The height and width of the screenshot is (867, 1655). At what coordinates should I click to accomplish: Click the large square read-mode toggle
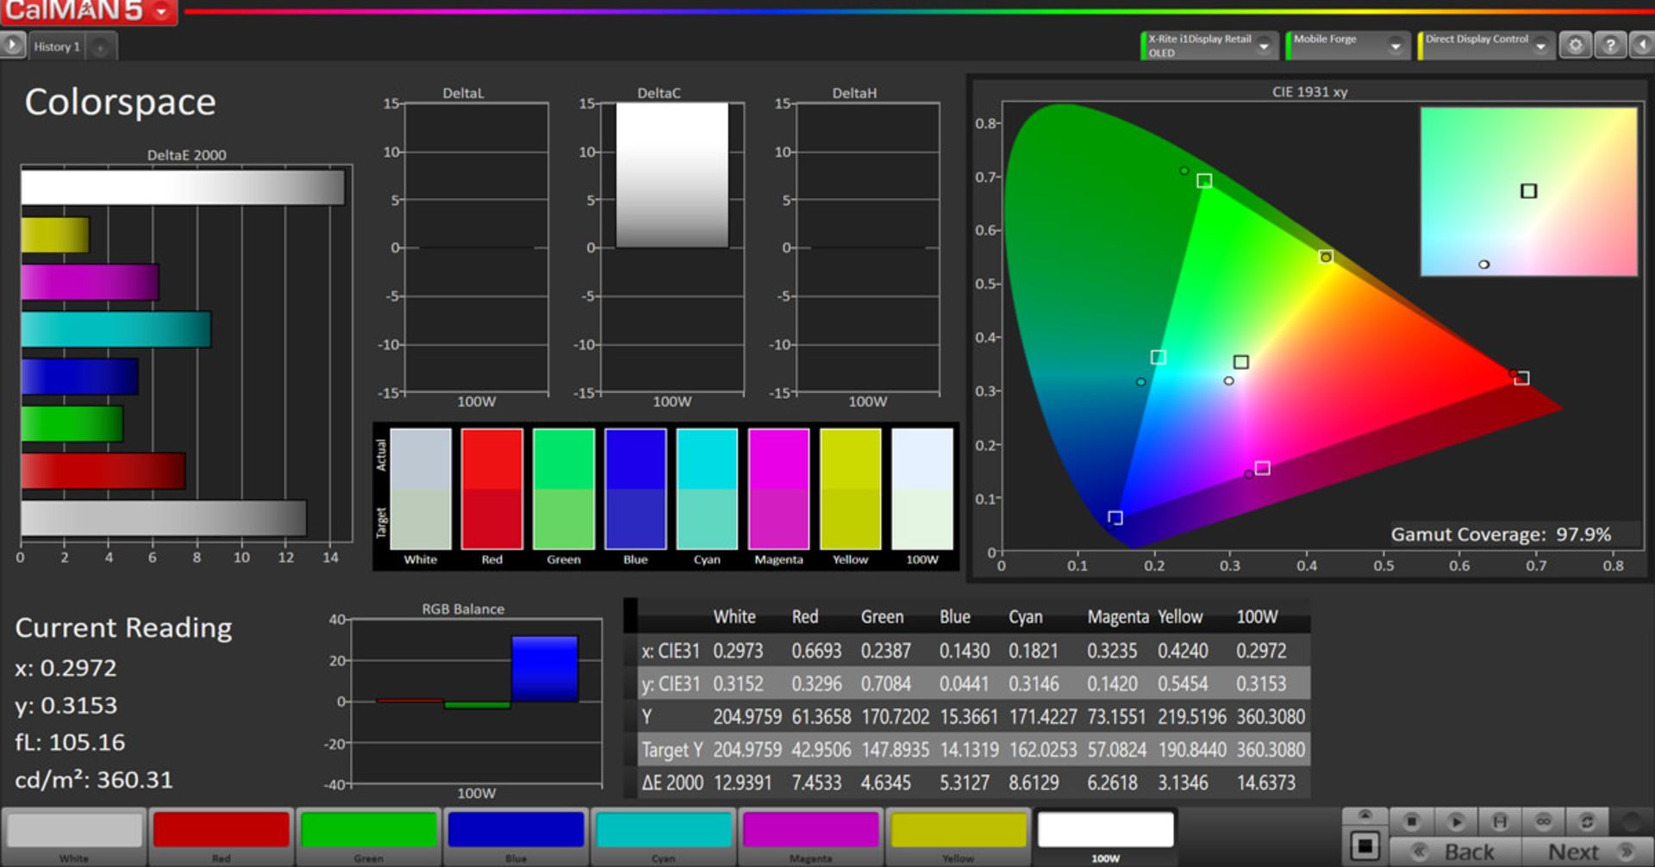pyautogui.click(x=1365, y=847)
